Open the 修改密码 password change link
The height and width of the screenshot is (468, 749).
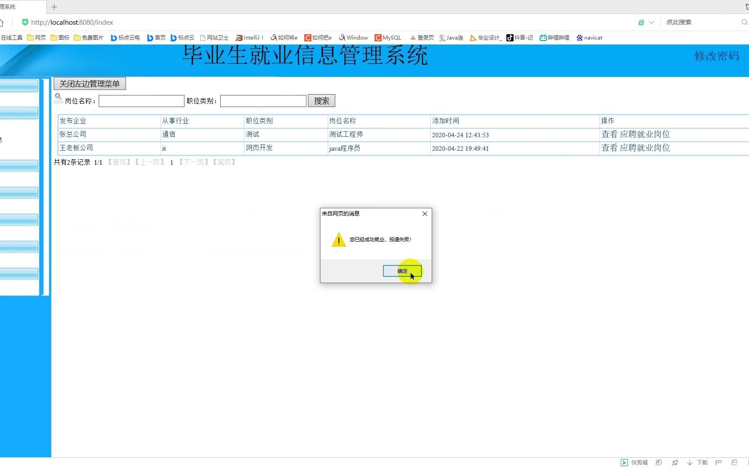coord(716,56)
